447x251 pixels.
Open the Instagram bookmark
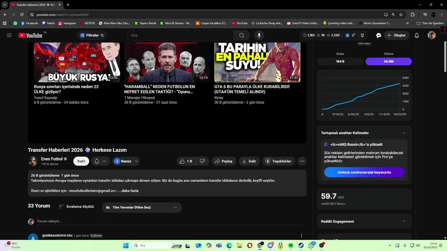click(67, 23)
